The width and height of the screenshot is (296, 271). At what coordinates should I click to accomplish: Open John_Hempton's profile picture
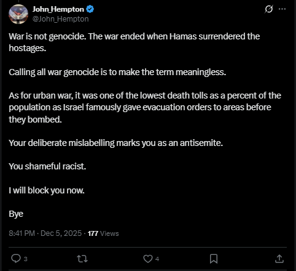(18, 14)
